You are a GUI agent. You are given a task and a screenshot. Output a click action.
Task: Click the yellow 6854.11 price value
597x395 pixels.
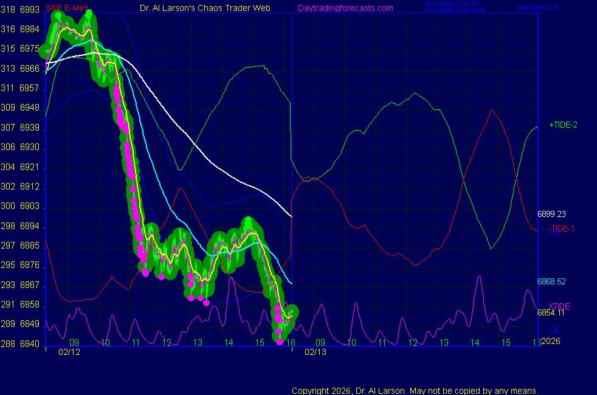pos(551,312)
